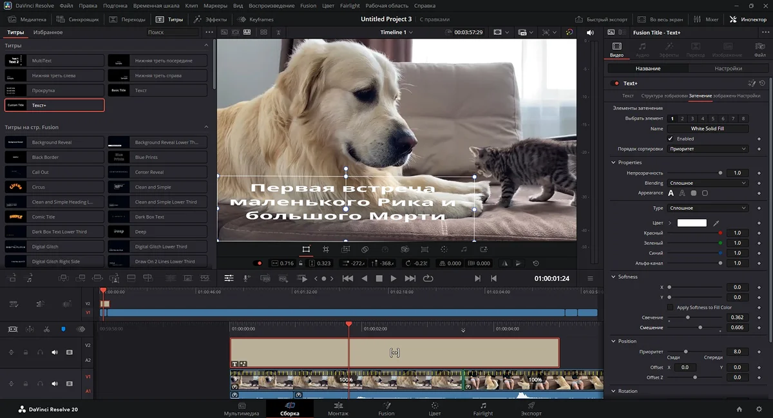This screenshot has width=773, height=418.
Task: Toggle the Text+ enable switch
Action: click(x=616, y=83)
